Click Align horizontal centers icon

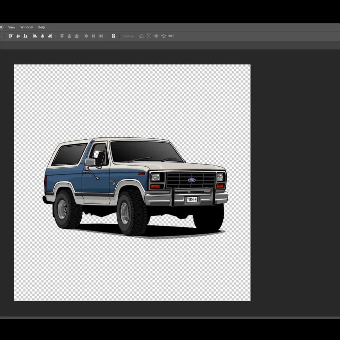pos(42,36)
